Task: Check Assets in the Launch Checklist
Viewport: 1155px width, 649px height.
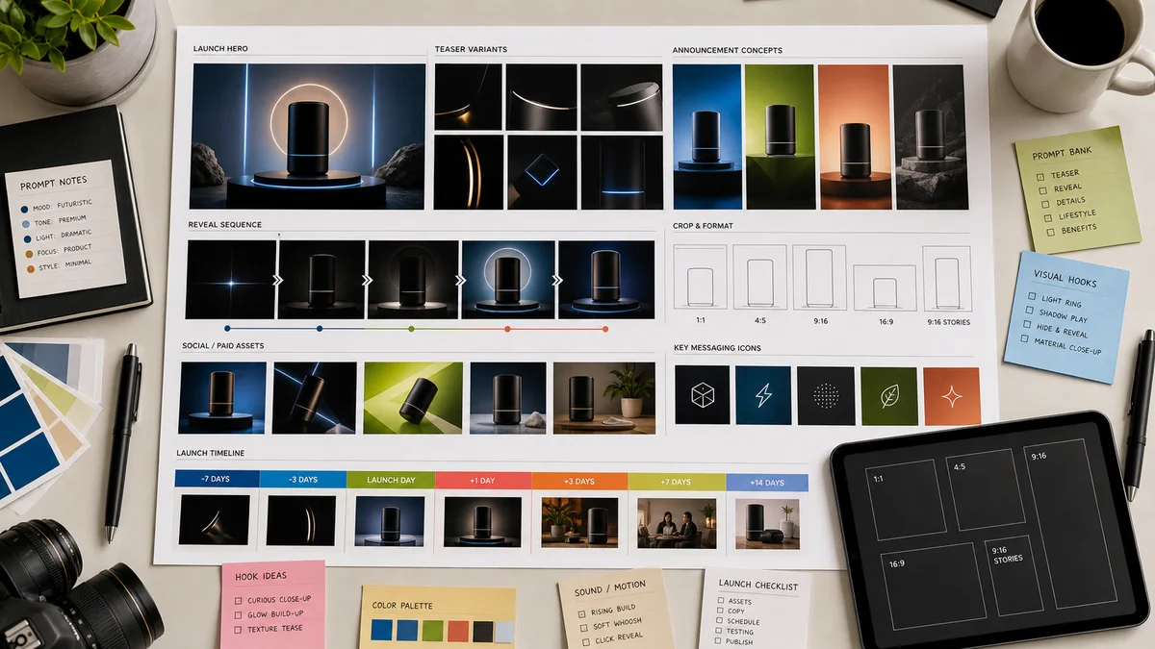Action: [720, 602]
